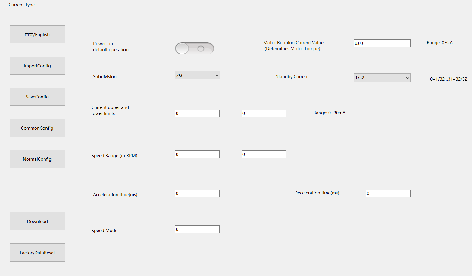Toggle the Power-on default operation switch
472x276 pixels.
click(x=194, y=48)
